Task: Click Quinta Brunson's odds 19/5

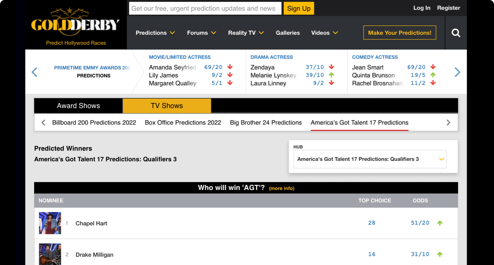Action: (x=418, y=75)
